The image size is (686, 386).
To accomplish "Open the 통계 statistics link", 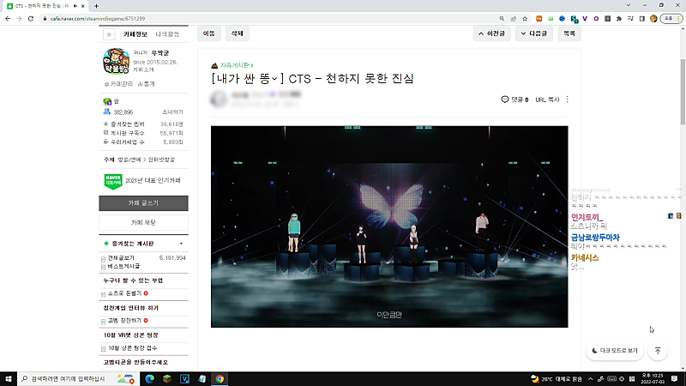I will pyautogui.click(x=146, y=83).
